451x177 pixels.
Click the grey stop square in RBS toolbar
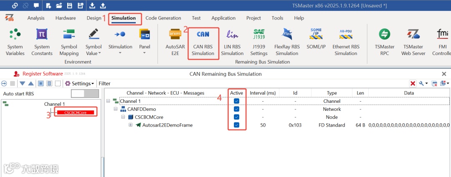(x=13, y=83)
